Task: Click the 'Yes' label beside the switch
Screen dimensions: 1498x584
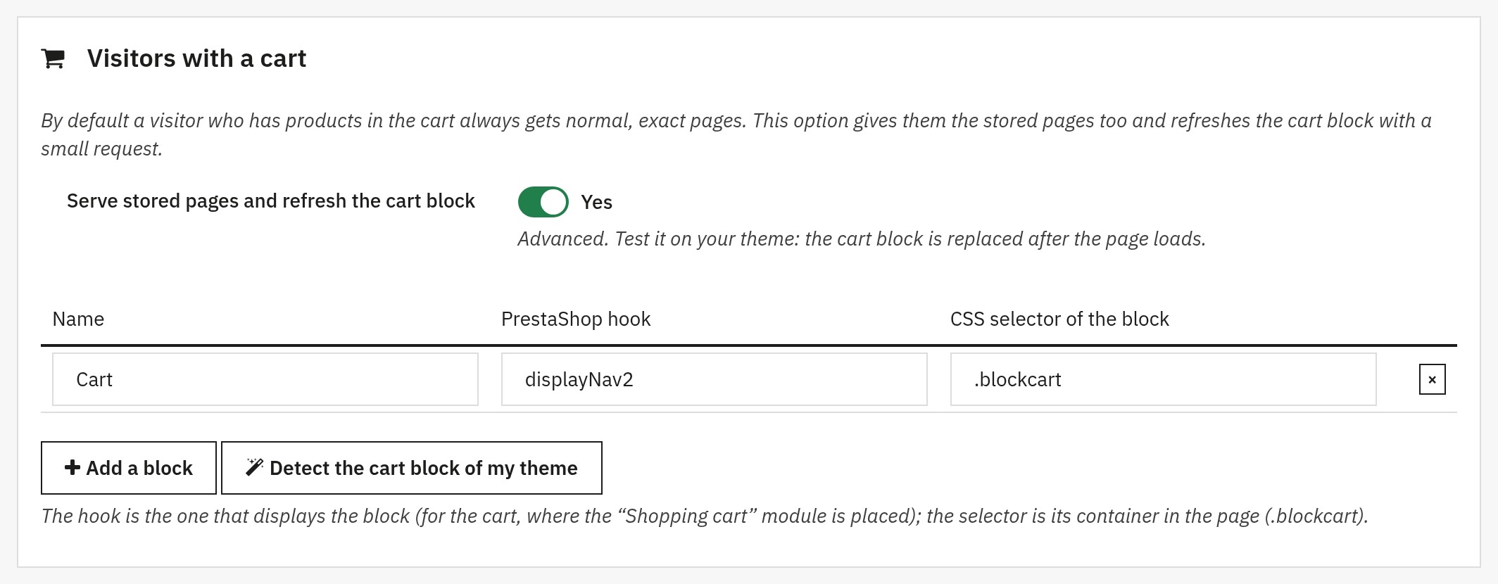Action: click(597, 203)
